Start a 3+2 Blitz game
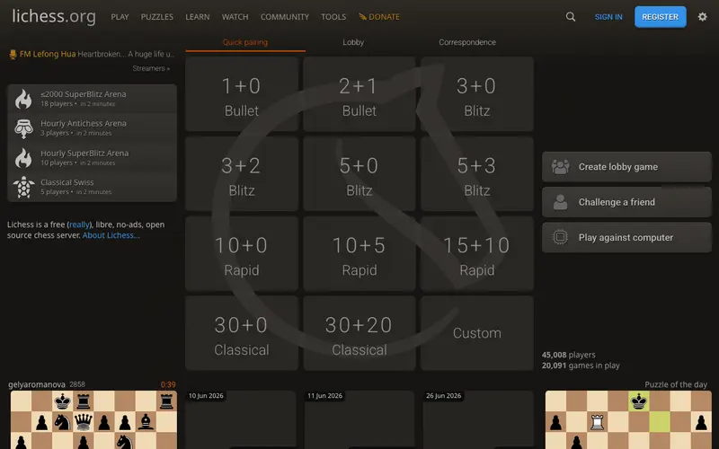This screenshot has width=719, height=449. click(x=242, y=173)
